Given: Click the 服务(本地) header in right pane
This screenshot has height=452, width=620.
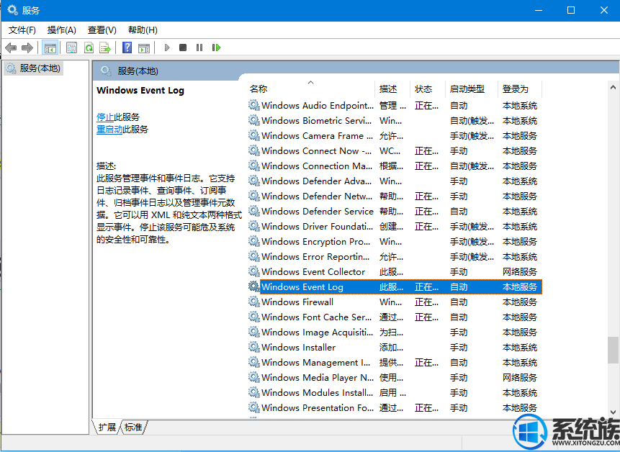Looking at the screenshot, I should (138, 71).
